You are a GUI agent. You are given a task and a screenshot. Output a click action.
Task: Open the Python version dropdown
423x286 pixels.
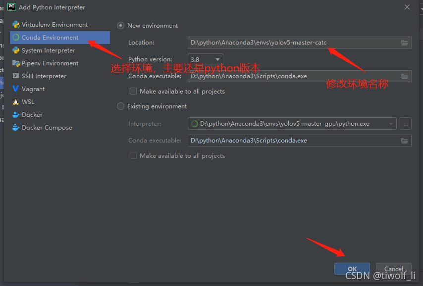pos(217,59)
